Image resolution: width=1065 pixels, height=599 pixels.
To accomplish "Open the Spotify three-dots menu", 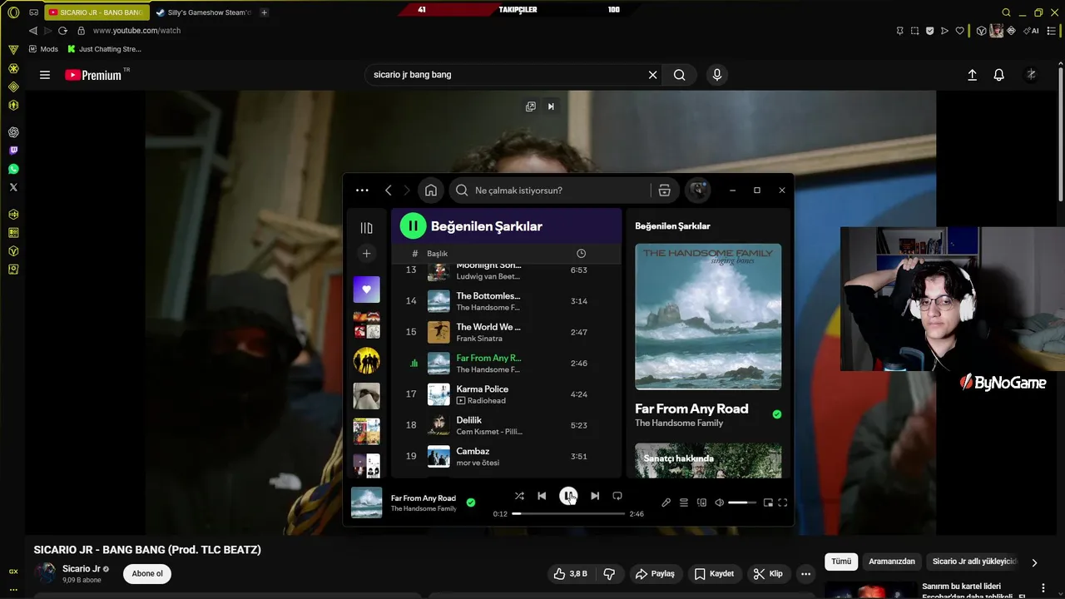I will tap(362, 191).
